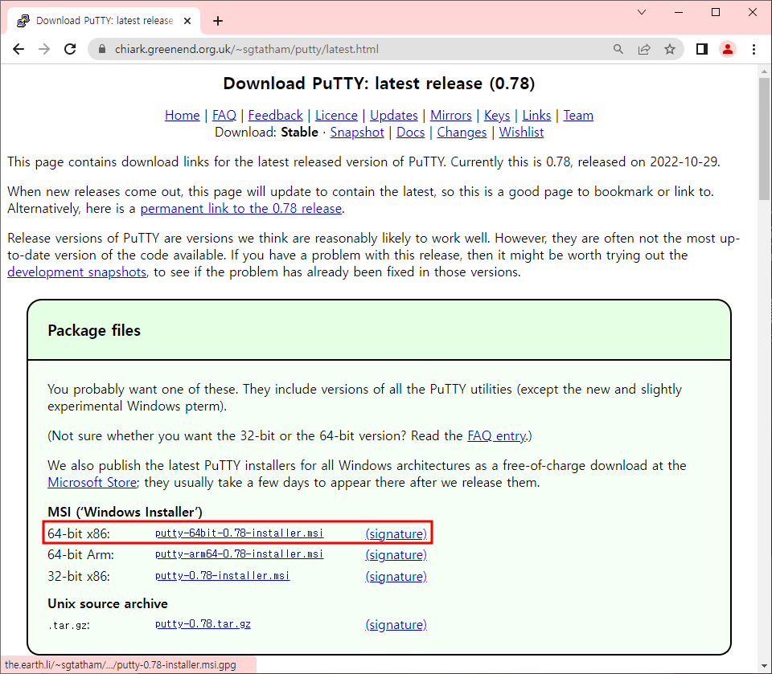
Task: Open the FAQ link in navigation
Action: 224,115
